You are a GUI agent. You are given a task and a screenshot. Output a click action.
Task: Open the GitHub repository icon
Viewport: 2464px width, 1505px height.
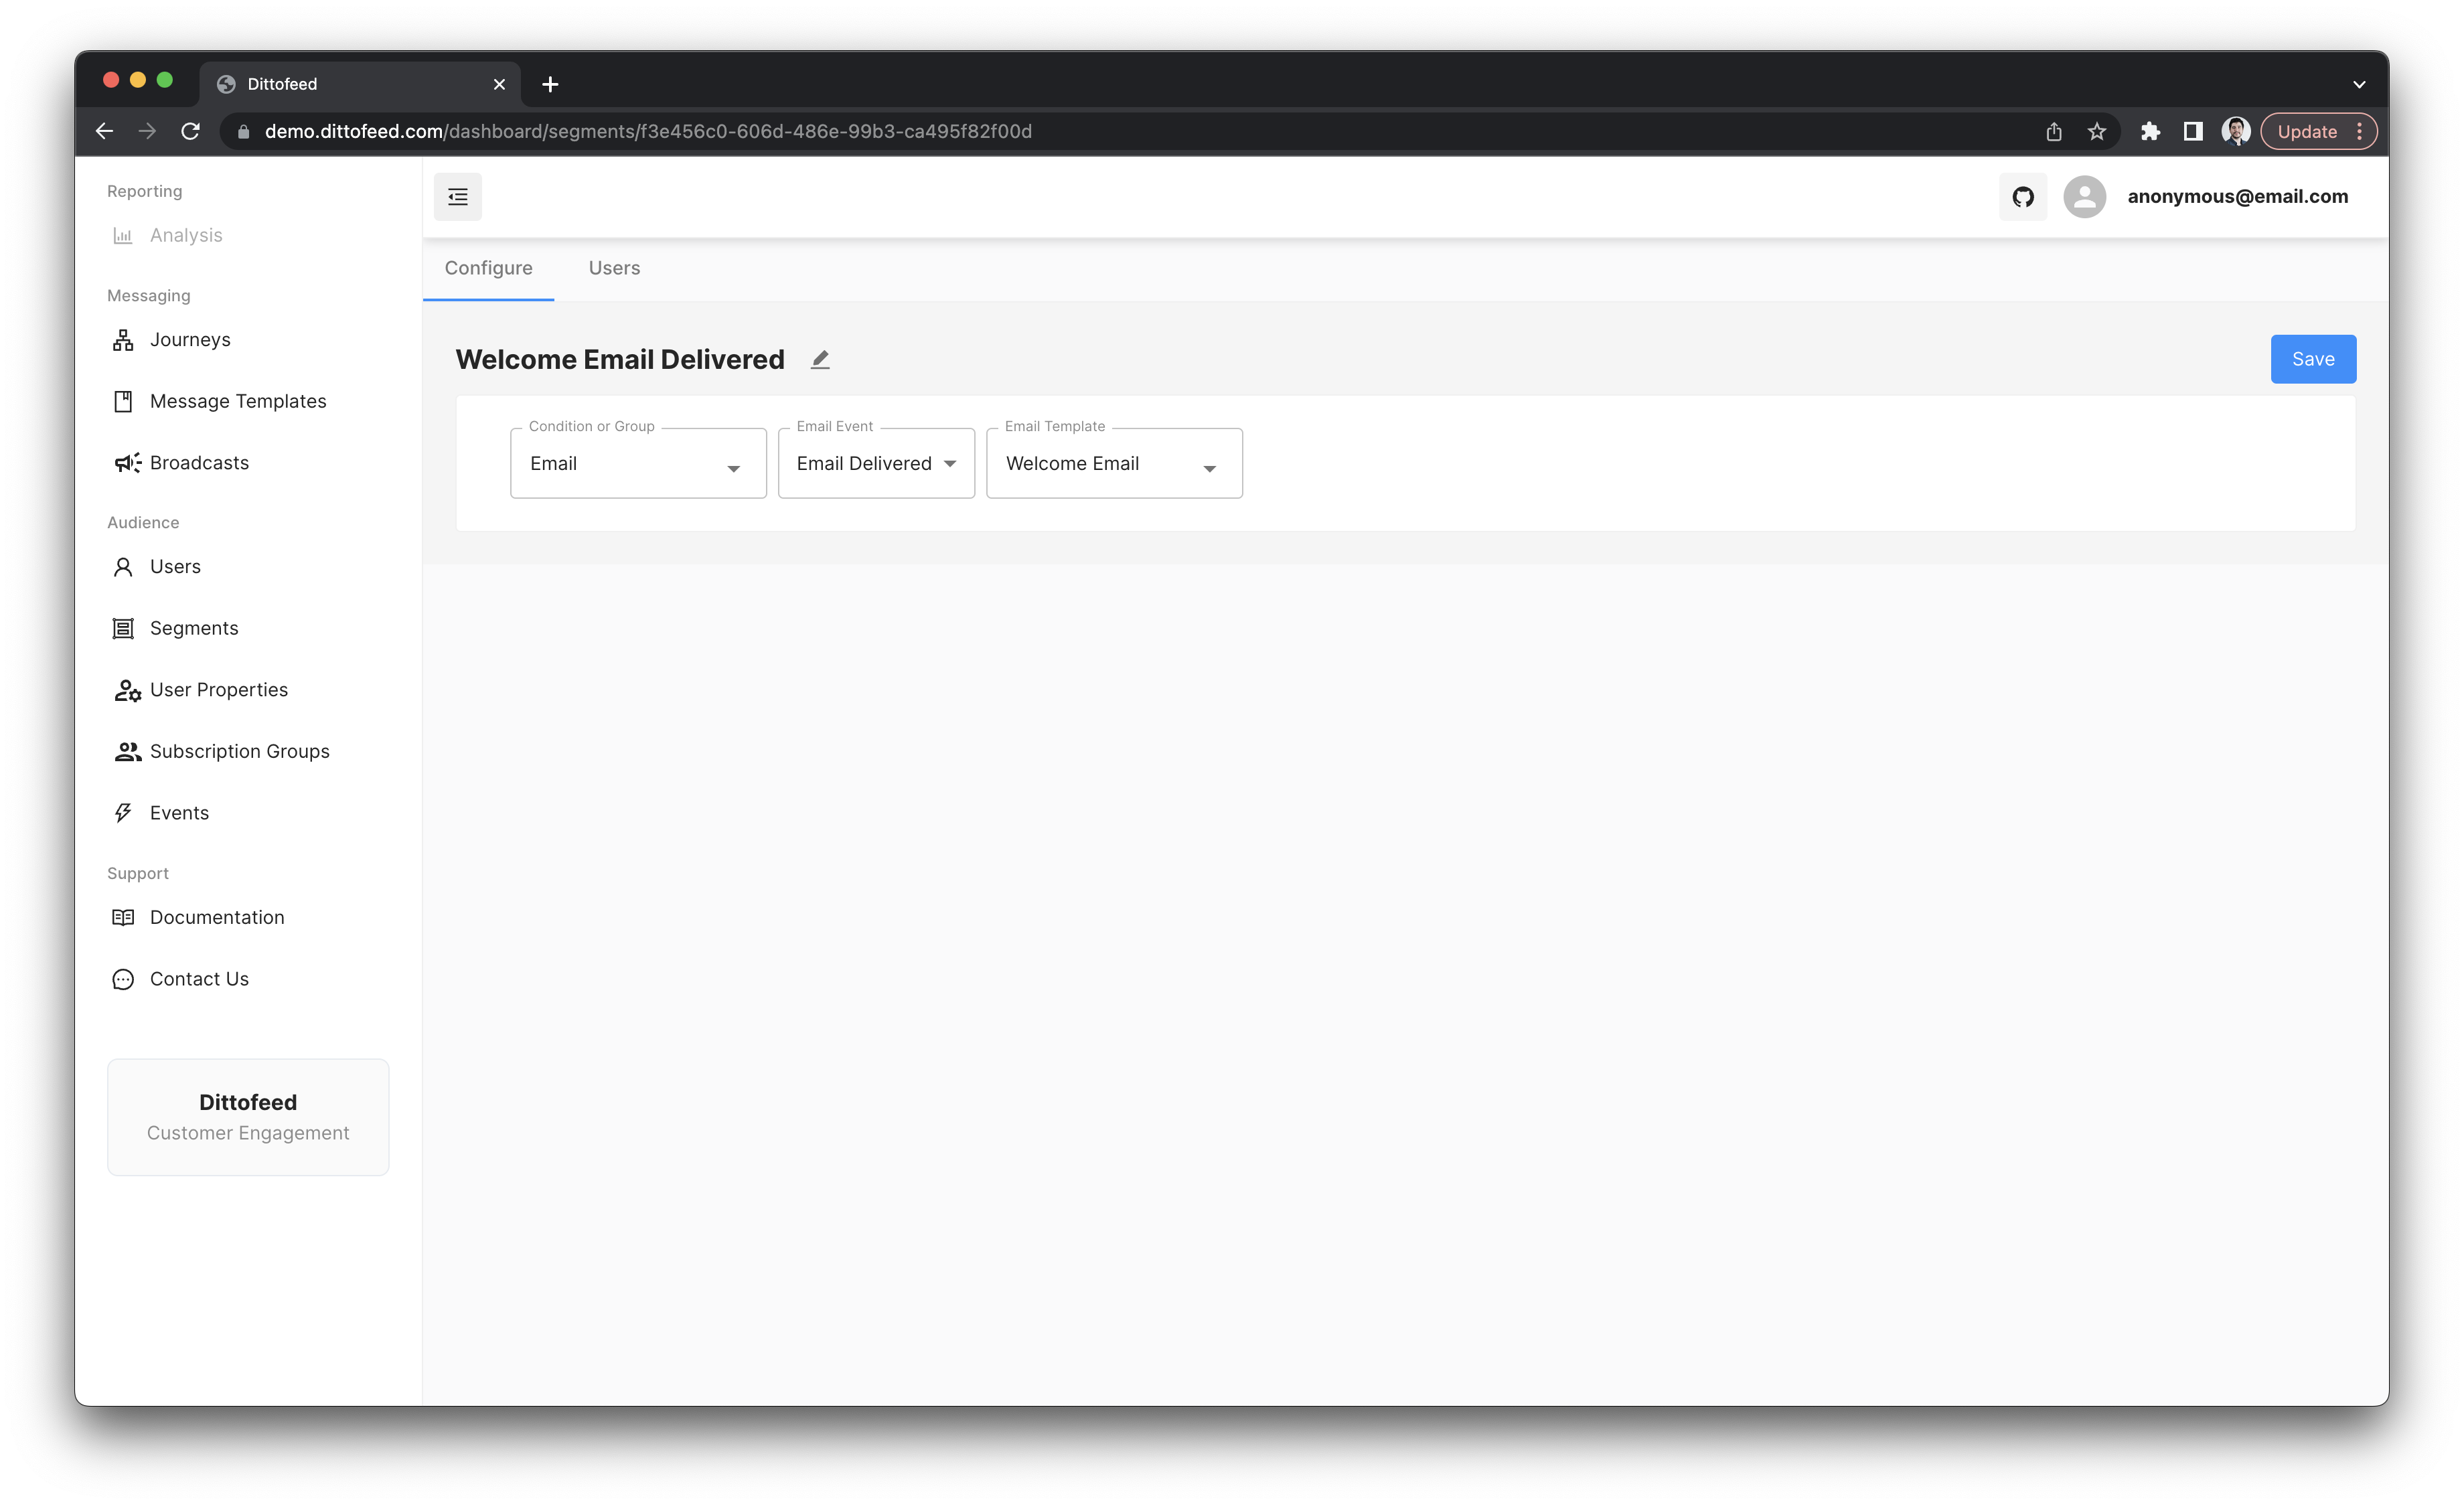click(2022, 197)
